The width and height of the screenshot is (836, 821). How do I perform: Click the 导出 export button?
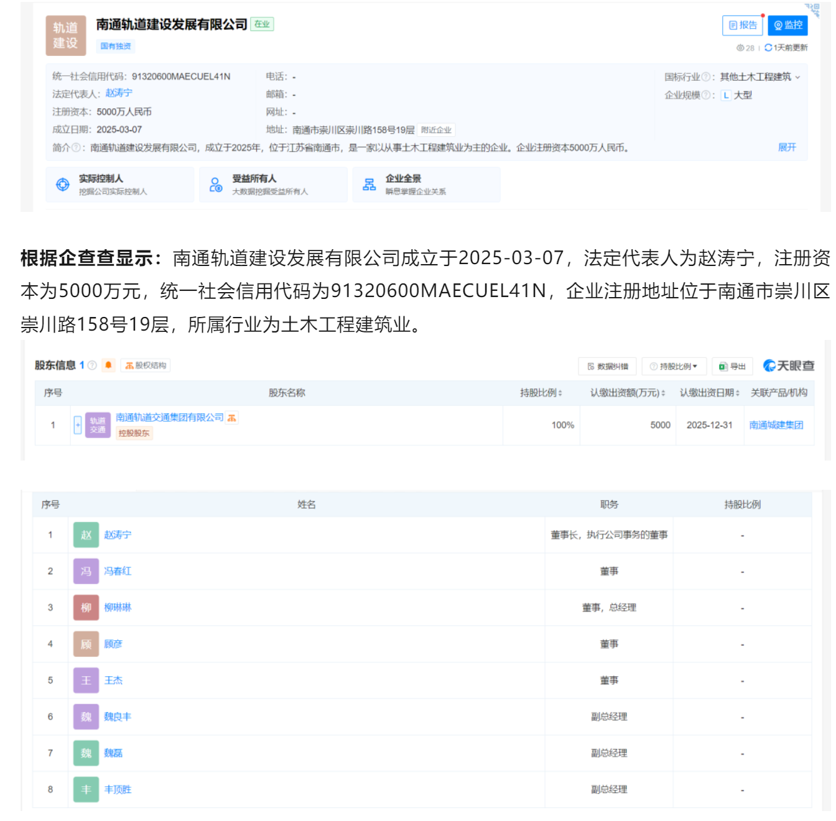(x=732, y=366)
